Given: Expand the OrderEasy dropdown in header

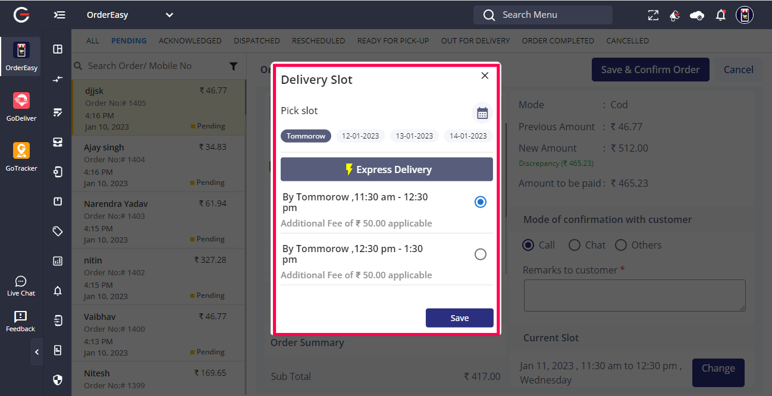Looking at the screenshot, I should (x=170, y=15).
